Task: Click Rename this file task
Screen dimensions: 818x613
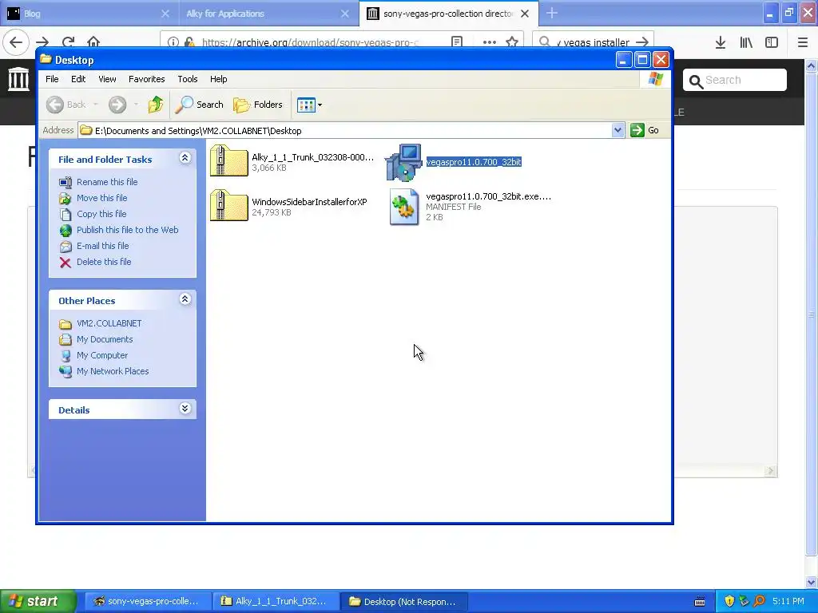Action: (107, 182)
